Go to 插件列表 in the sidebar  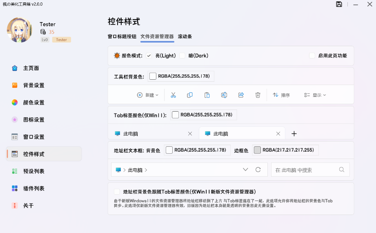pos(34,188)
